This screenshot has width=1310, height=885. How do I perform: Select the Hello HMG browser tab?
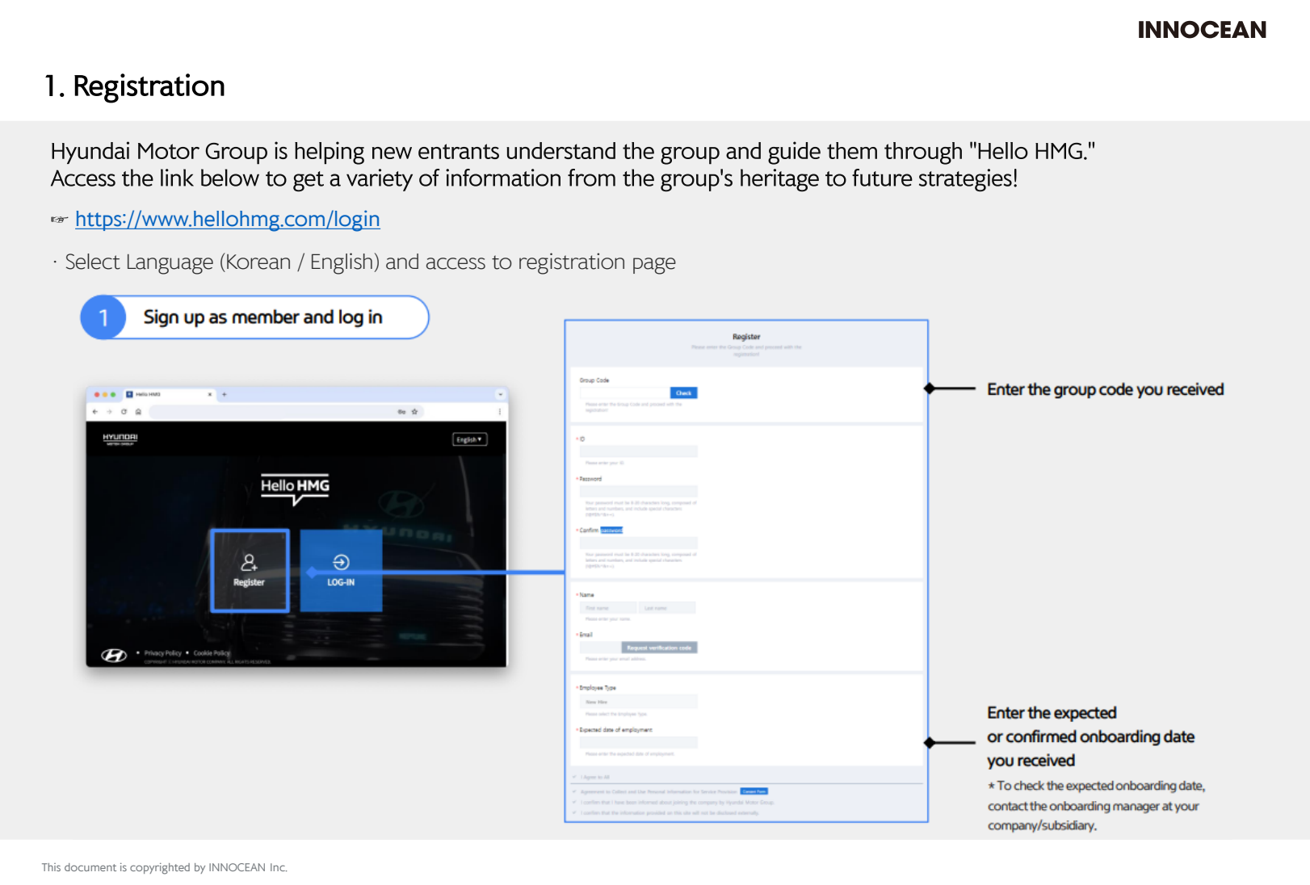click(169, 395)
